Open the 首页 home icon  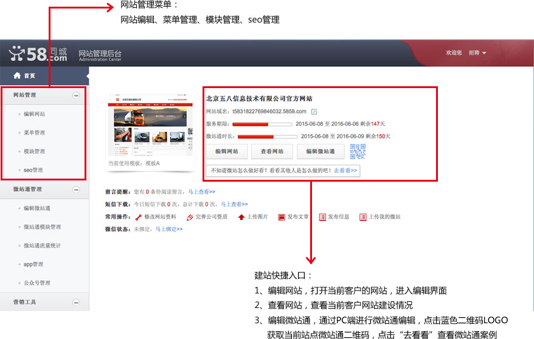(x=17, y=75)
